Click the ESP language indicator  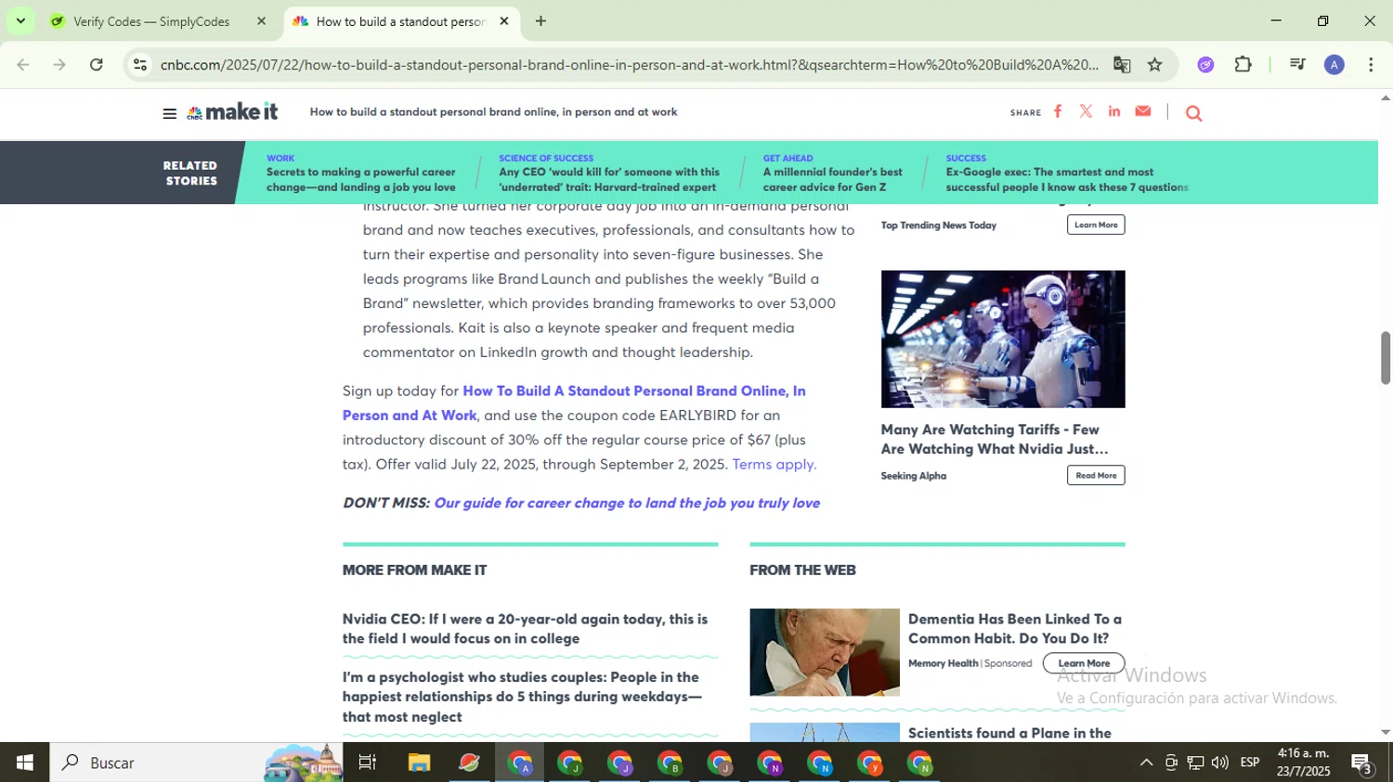pos(1250,763)
